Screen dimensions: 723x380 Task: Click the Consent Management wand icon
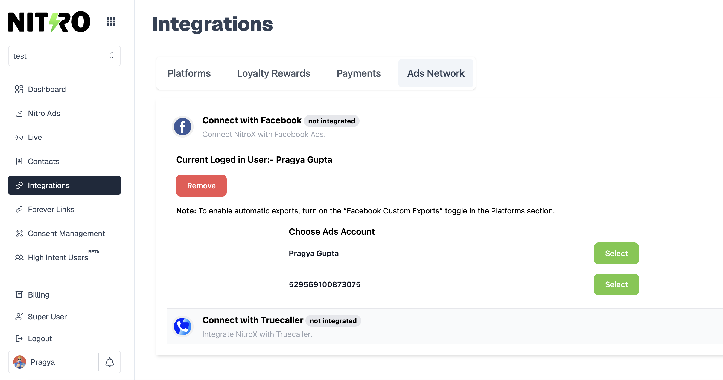19,233
